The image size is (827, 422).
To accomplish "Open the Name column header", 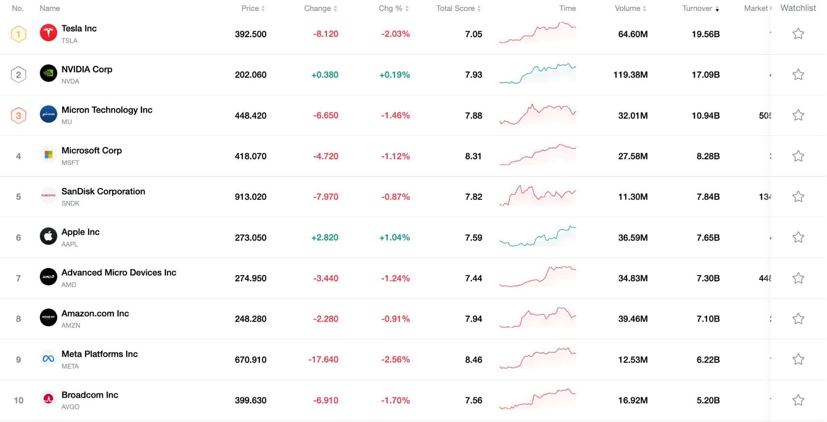I will tap(49, 8).
